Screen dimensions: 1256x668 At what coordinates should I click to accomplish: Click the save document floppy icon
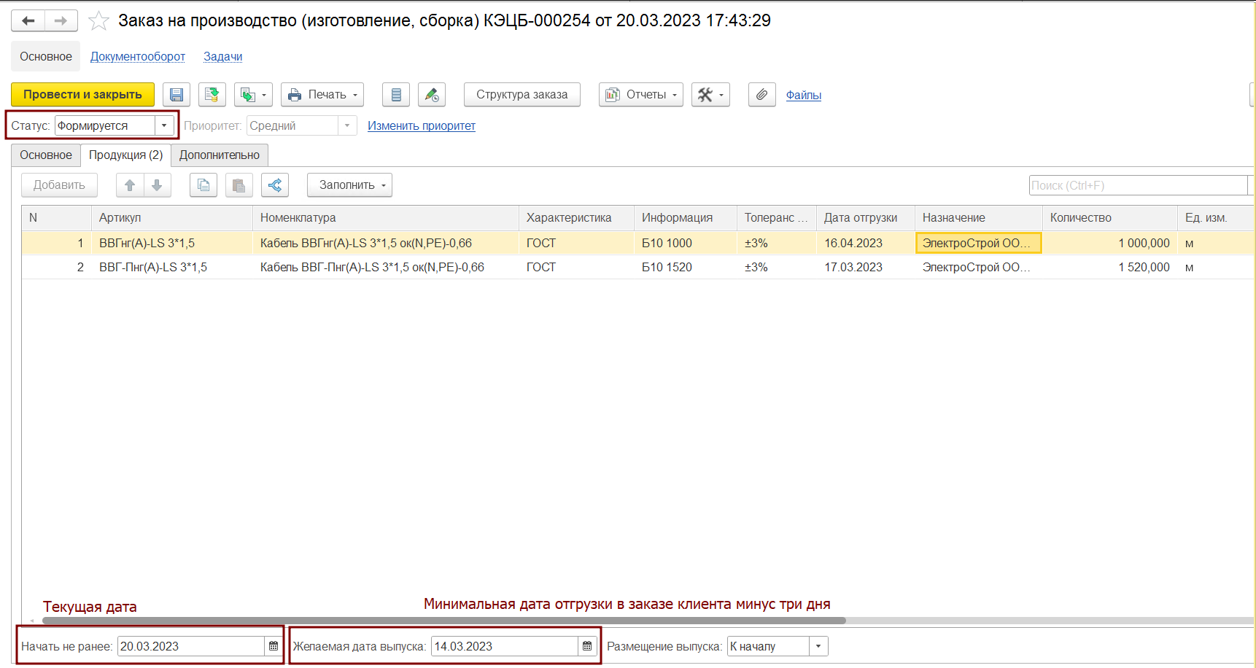177,95
